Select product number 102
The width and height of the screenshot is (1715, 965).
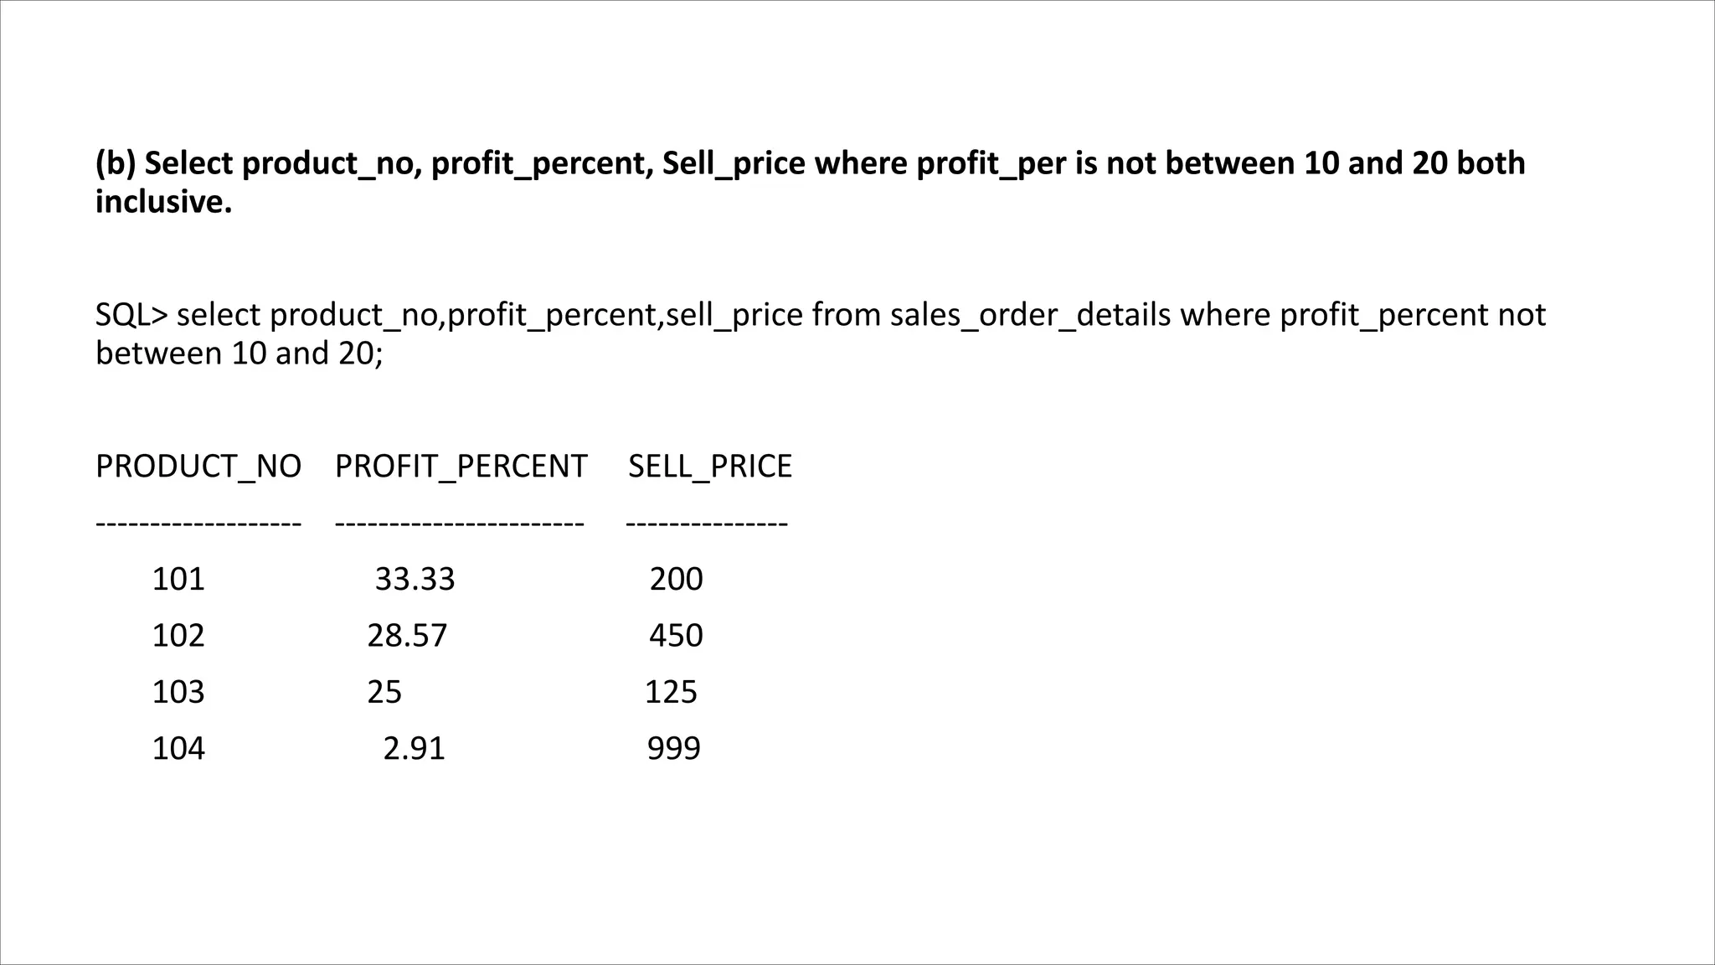[178, 636]
